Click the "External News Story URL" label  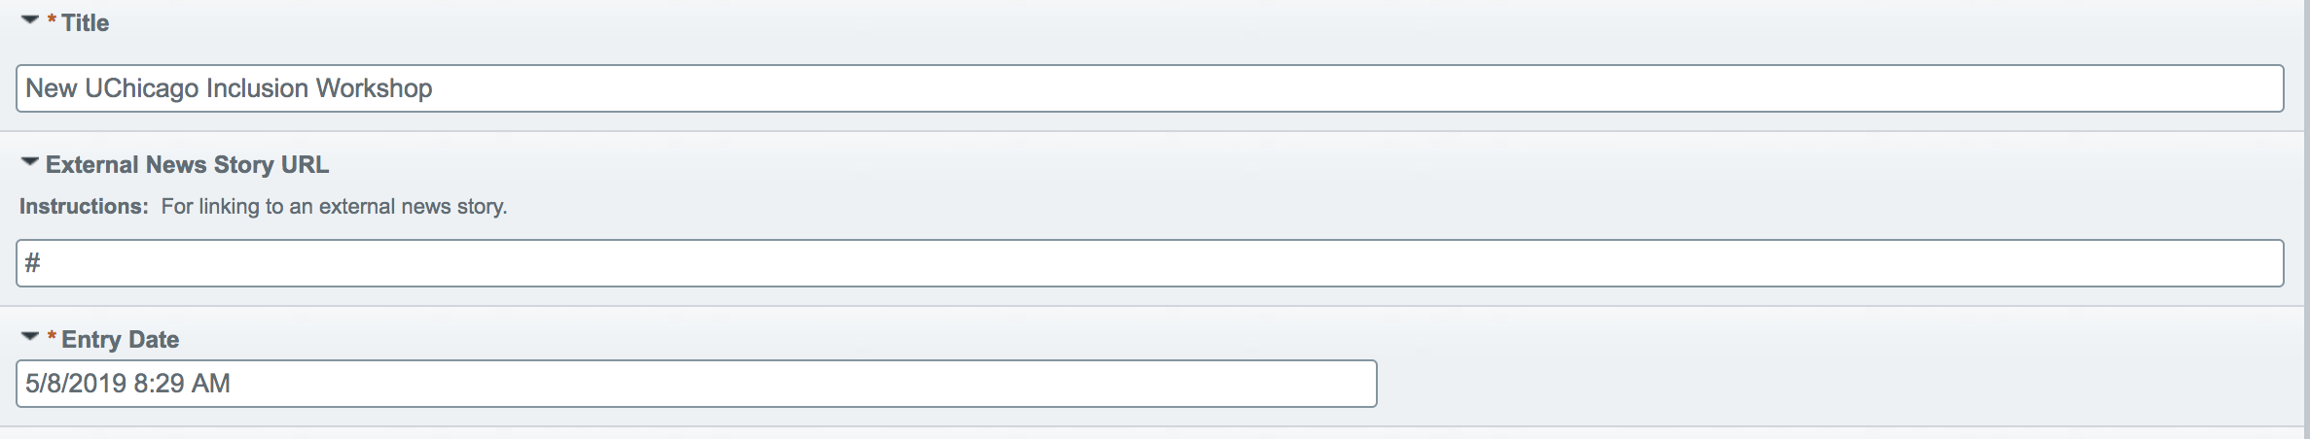[x=187, y=165]
